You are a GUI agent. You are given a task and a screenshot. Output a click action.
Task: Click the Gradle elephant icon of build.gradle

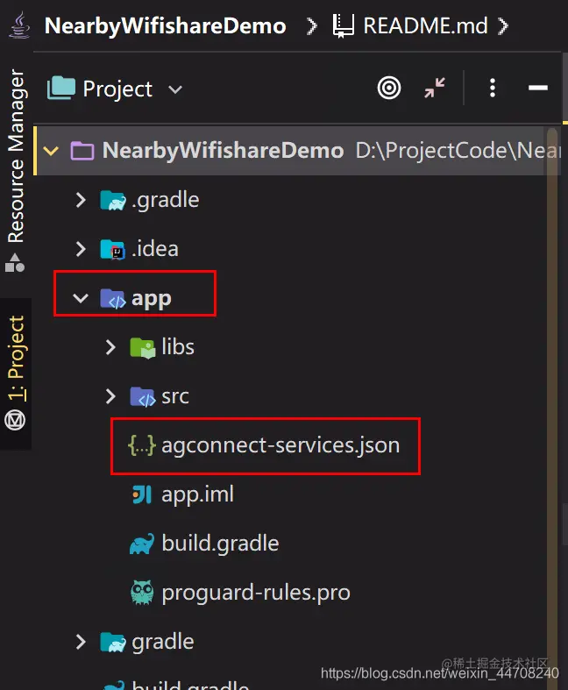142,544
